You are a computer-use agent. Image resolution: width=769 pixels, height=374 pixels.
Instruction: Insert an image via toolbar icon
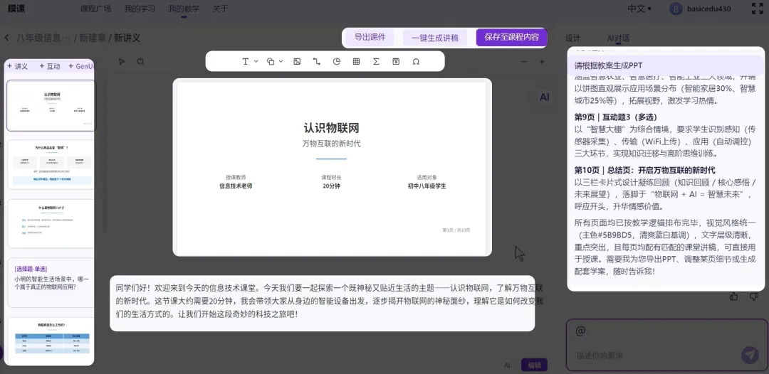[297, 61]
